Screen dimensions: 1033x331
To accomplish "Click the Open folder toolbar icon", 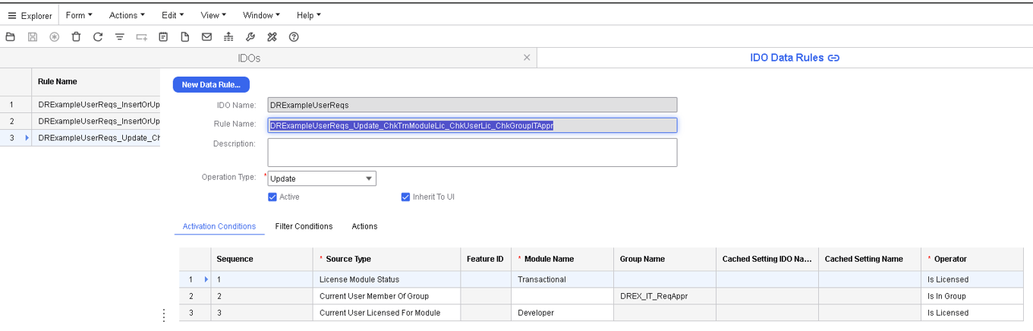I will (x=11, y=37).
